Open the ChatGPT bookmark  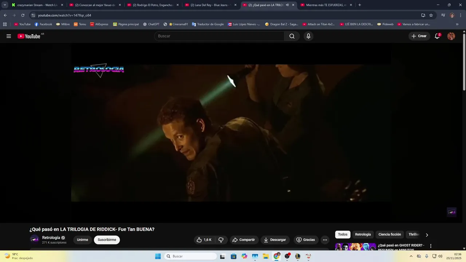(x=151, y=24)
